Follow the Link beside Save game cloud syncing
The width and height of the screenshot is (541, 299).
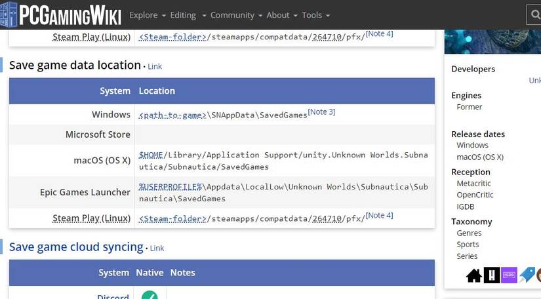[157, 249]
